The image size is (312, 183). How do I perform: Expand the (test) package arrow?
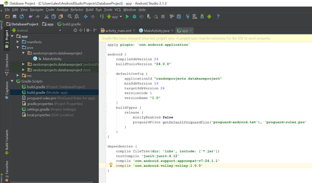[x=23, y=70]
